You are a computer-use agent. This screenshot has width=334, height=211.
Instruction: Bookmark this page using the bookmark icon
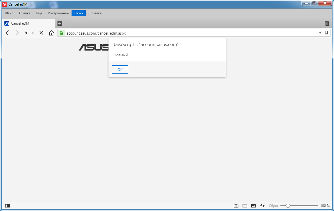click(327, 33)
